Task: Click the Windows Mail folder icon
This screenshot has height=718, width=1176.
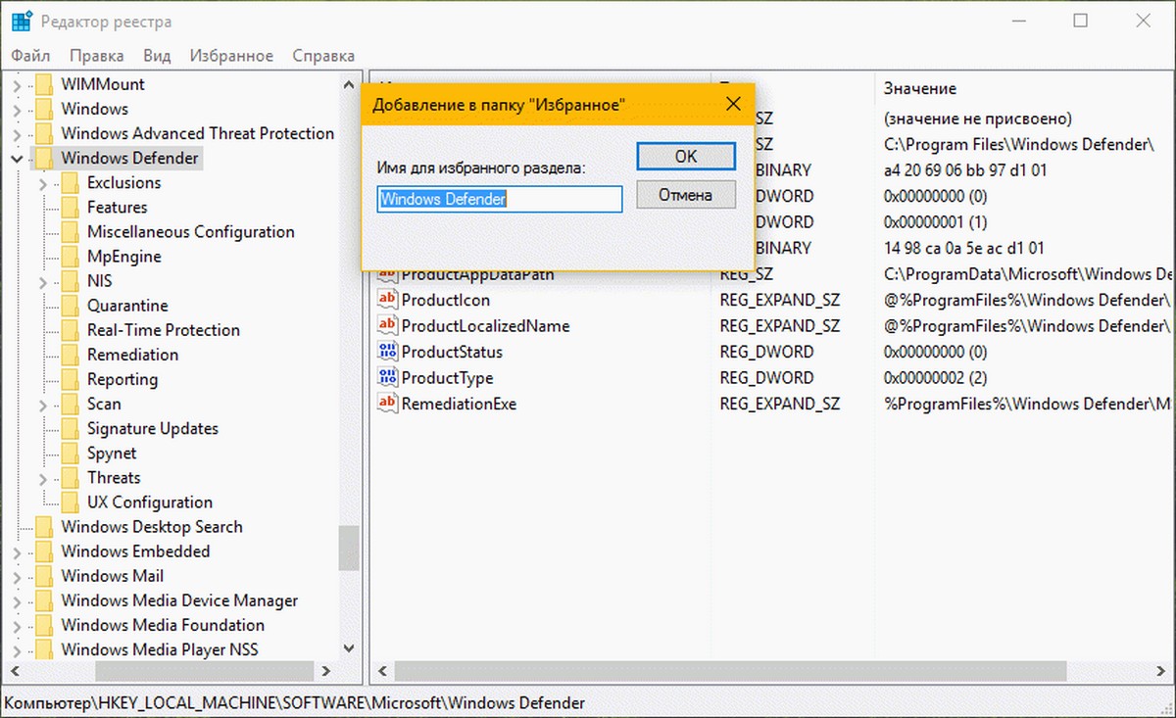Action: [42, 576]
